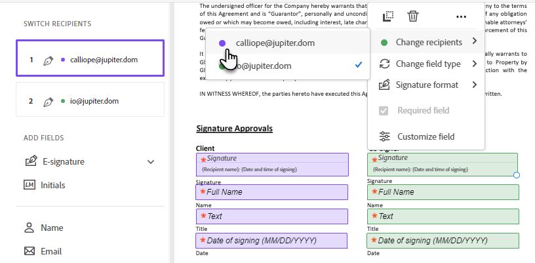Select the Client Date of signing field
The image size is (535, 263).
(271, 241)
